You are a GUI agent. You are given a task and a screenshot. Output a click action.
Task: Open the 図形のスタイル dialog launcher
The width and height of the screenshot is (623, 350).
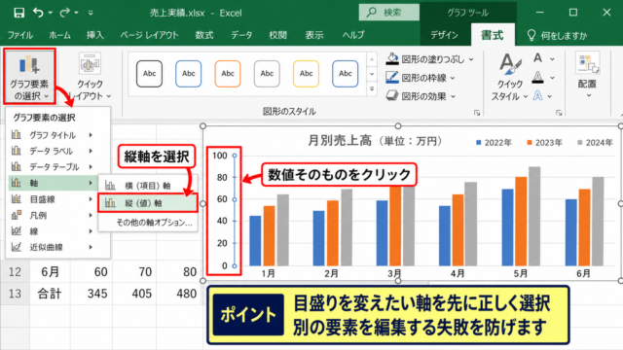pos(477,113)
